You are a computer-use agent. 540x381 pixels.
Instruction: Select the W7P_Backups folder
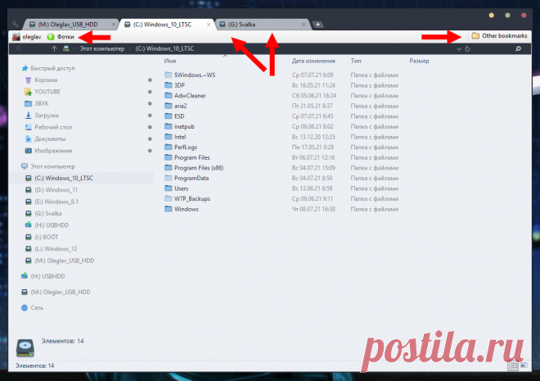pos(187,199)
